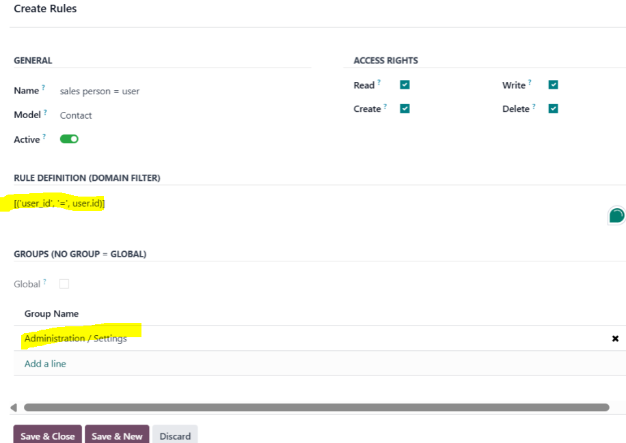The image size is (626, 443).
Task: Click the left scroll arrow
Action: coord(14,408)
